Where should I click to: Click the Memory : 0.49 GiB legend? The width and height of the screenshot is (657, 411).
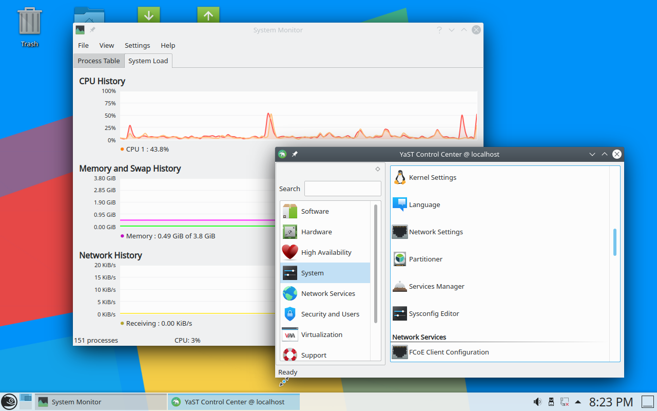168,236
